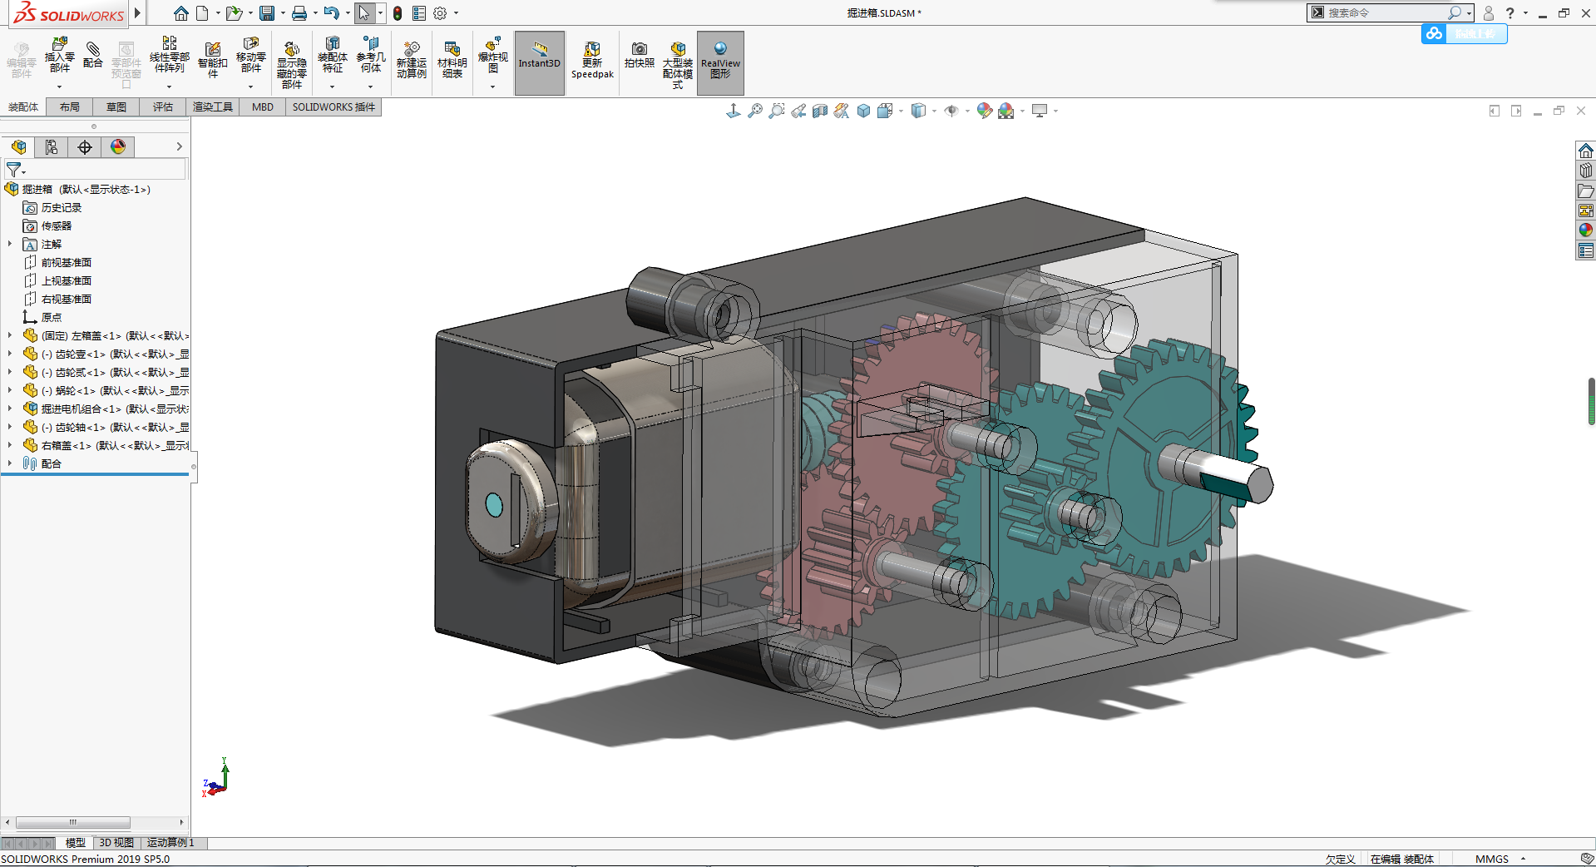This screenshot has height=867, width=1596.
Task: Open the 运动算例 1 motion study tab
Action: pyautogui.click(x=170, y=843)
